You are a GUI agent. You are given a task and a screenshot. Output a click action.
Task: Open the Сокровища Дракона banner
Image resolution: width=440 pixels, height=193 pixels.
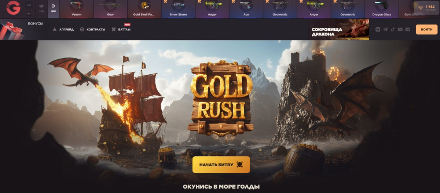click(339, 29)
